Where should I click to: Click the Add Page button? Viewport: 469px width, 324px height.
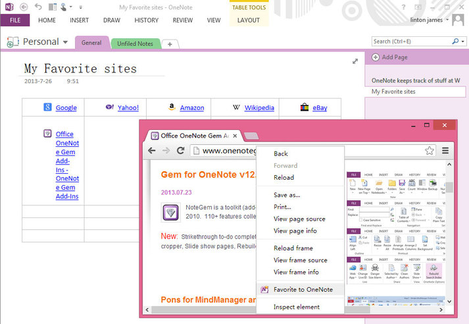389,57
